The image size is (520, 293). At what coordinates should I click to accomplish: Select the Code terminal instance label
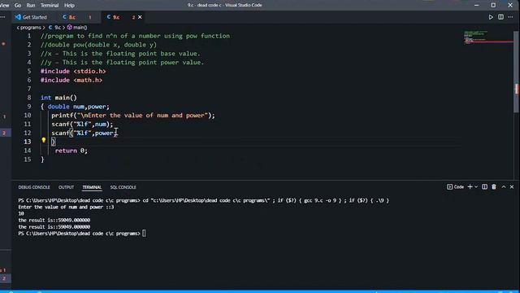tap(455, 187)
